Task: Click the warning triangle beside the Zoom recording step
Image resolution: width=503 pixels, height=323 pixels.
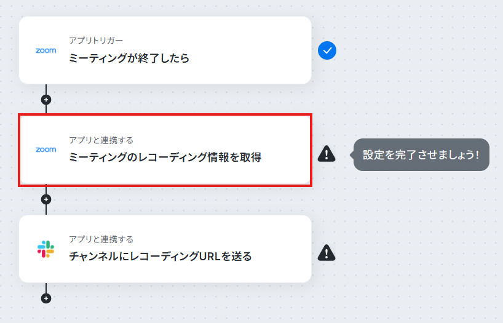Action: [x=327, y=154]
